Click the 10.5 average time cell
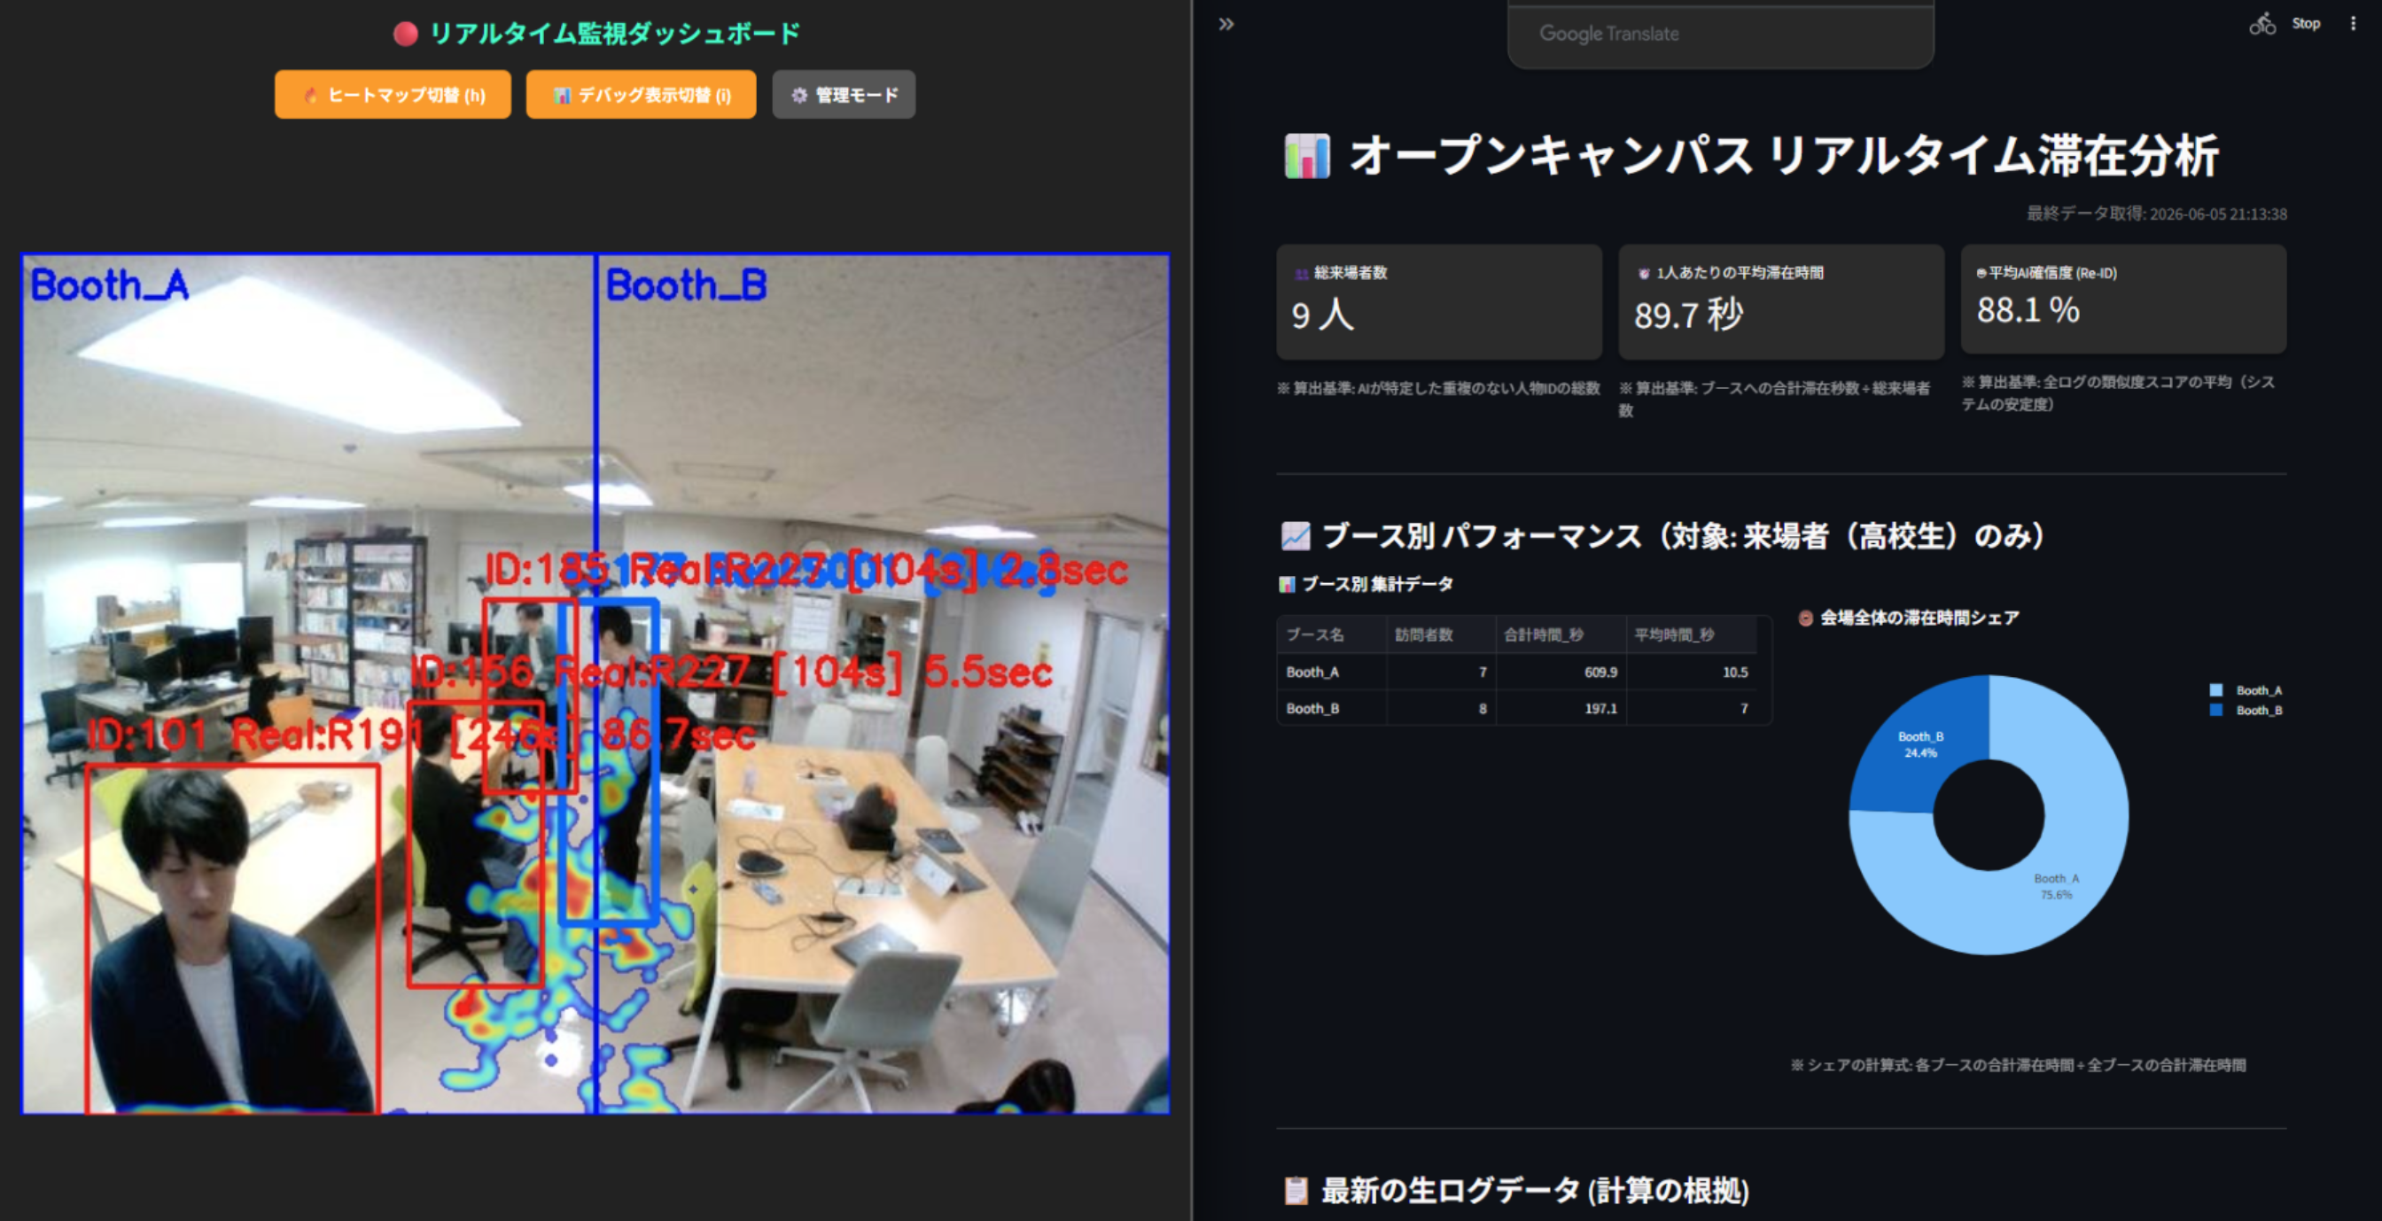 tap(1692, 672)
